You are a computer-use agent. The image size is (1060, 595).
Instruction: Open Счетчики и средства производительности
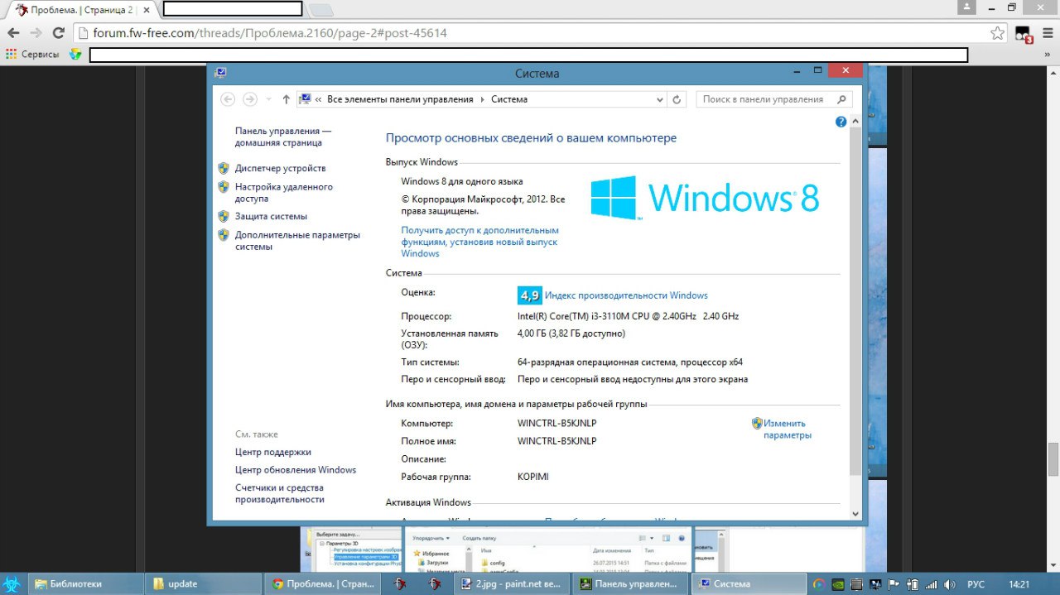tap(280, 493)
